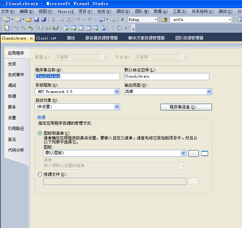Open the Resources page in the sidebar
Screen dimensions: 242x228
[12, 96]
